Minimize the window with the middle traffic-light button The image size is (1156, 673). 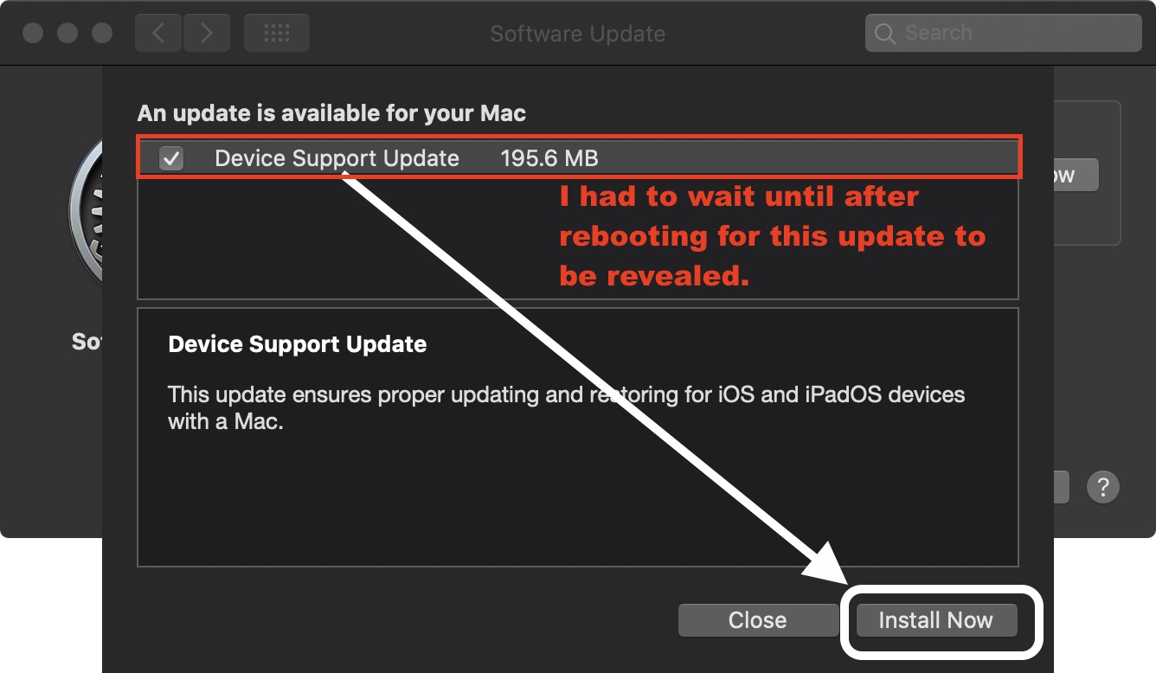coord(67,33)
